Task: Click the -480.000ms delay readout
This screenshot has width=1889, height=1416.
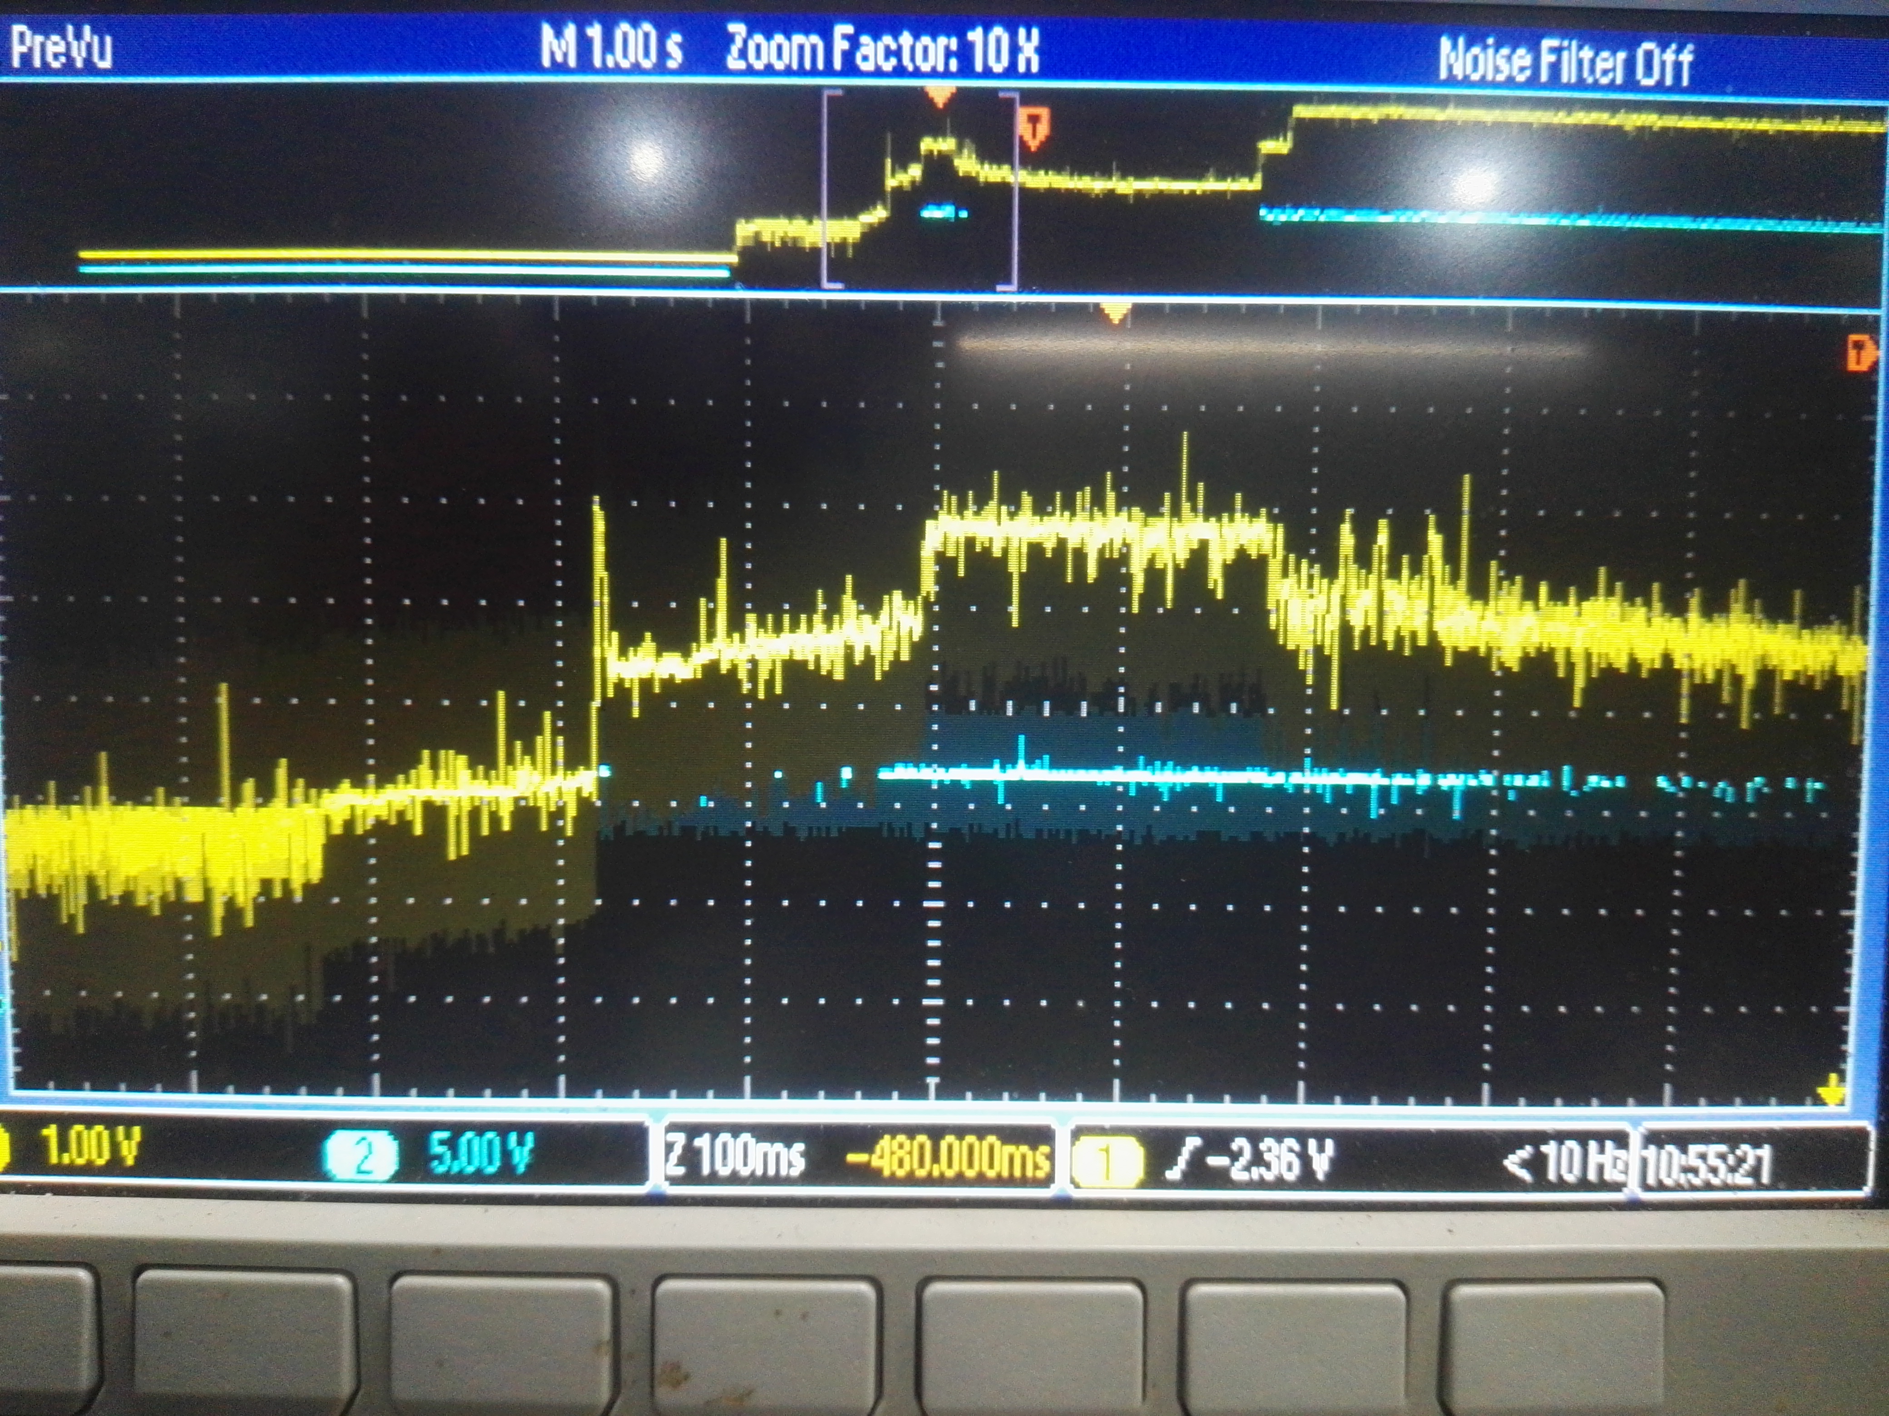Action: (x=947, y=1158)
